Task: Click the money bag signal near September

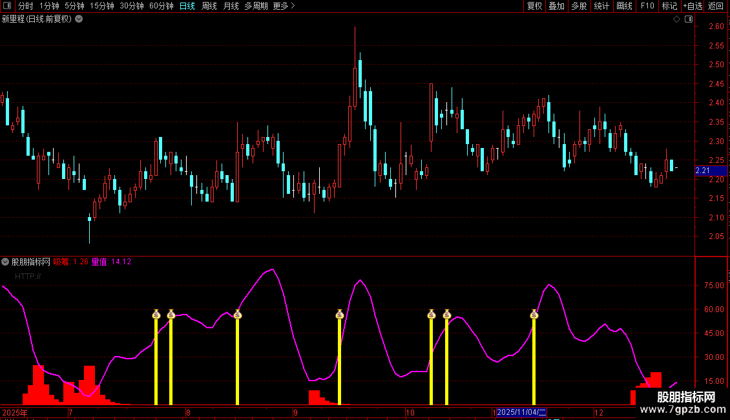Action: 339,314
